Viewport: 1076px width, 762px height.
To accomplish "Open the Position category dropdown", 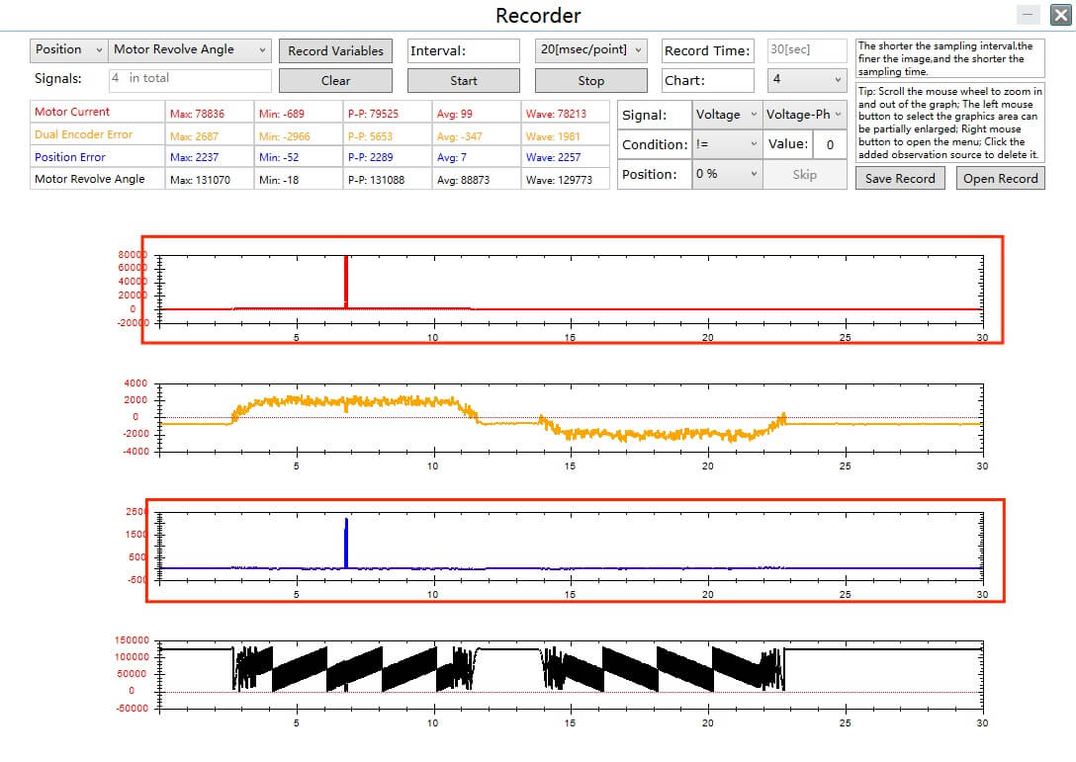I will pyautogui.click(x=68, y=49).
